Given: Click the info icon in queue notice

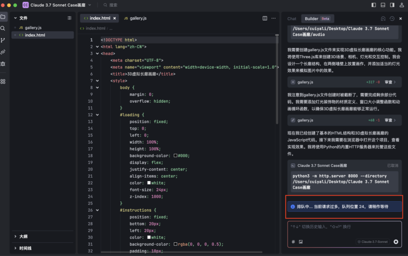Looking at the screenshot, I should coord(293,207).
